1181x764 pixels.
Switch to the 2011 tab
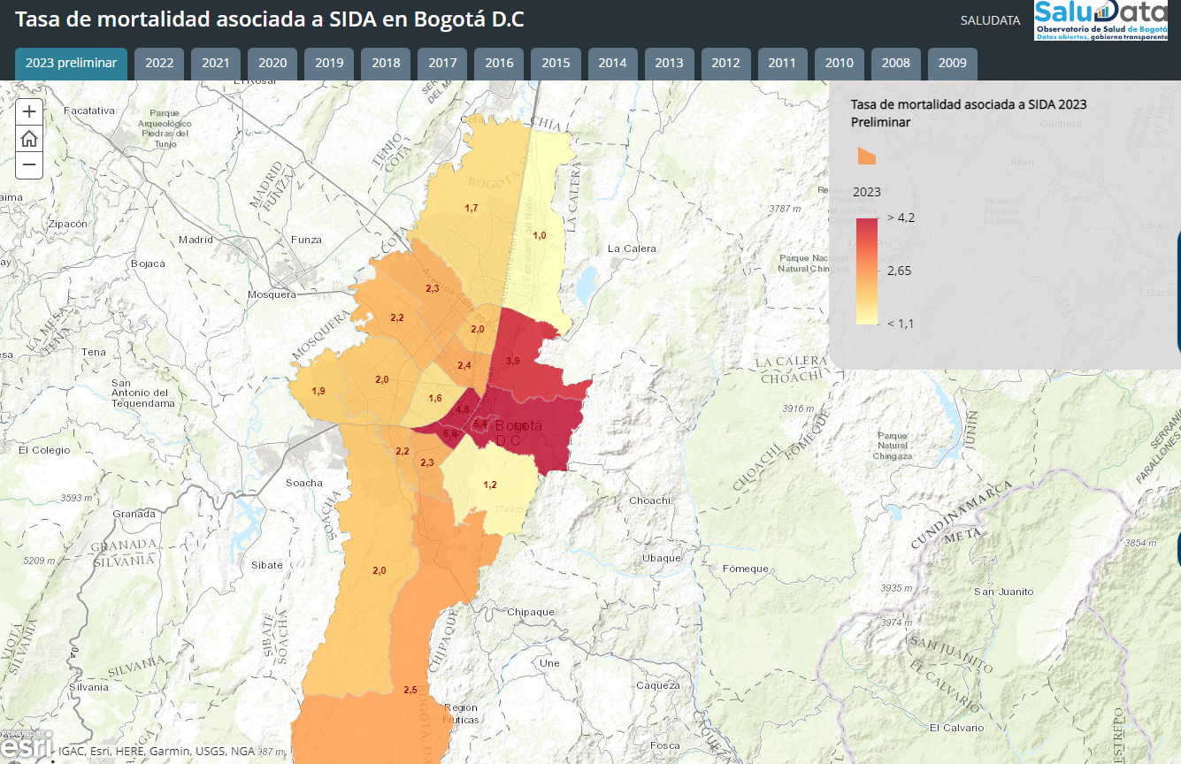point(783,64)
